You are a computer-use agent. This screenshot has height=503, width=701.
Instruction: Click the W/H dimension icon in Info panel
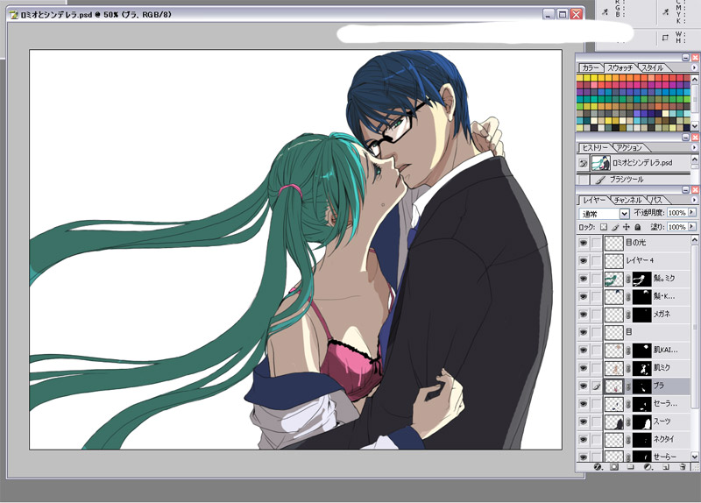click(x=665, y=38)
